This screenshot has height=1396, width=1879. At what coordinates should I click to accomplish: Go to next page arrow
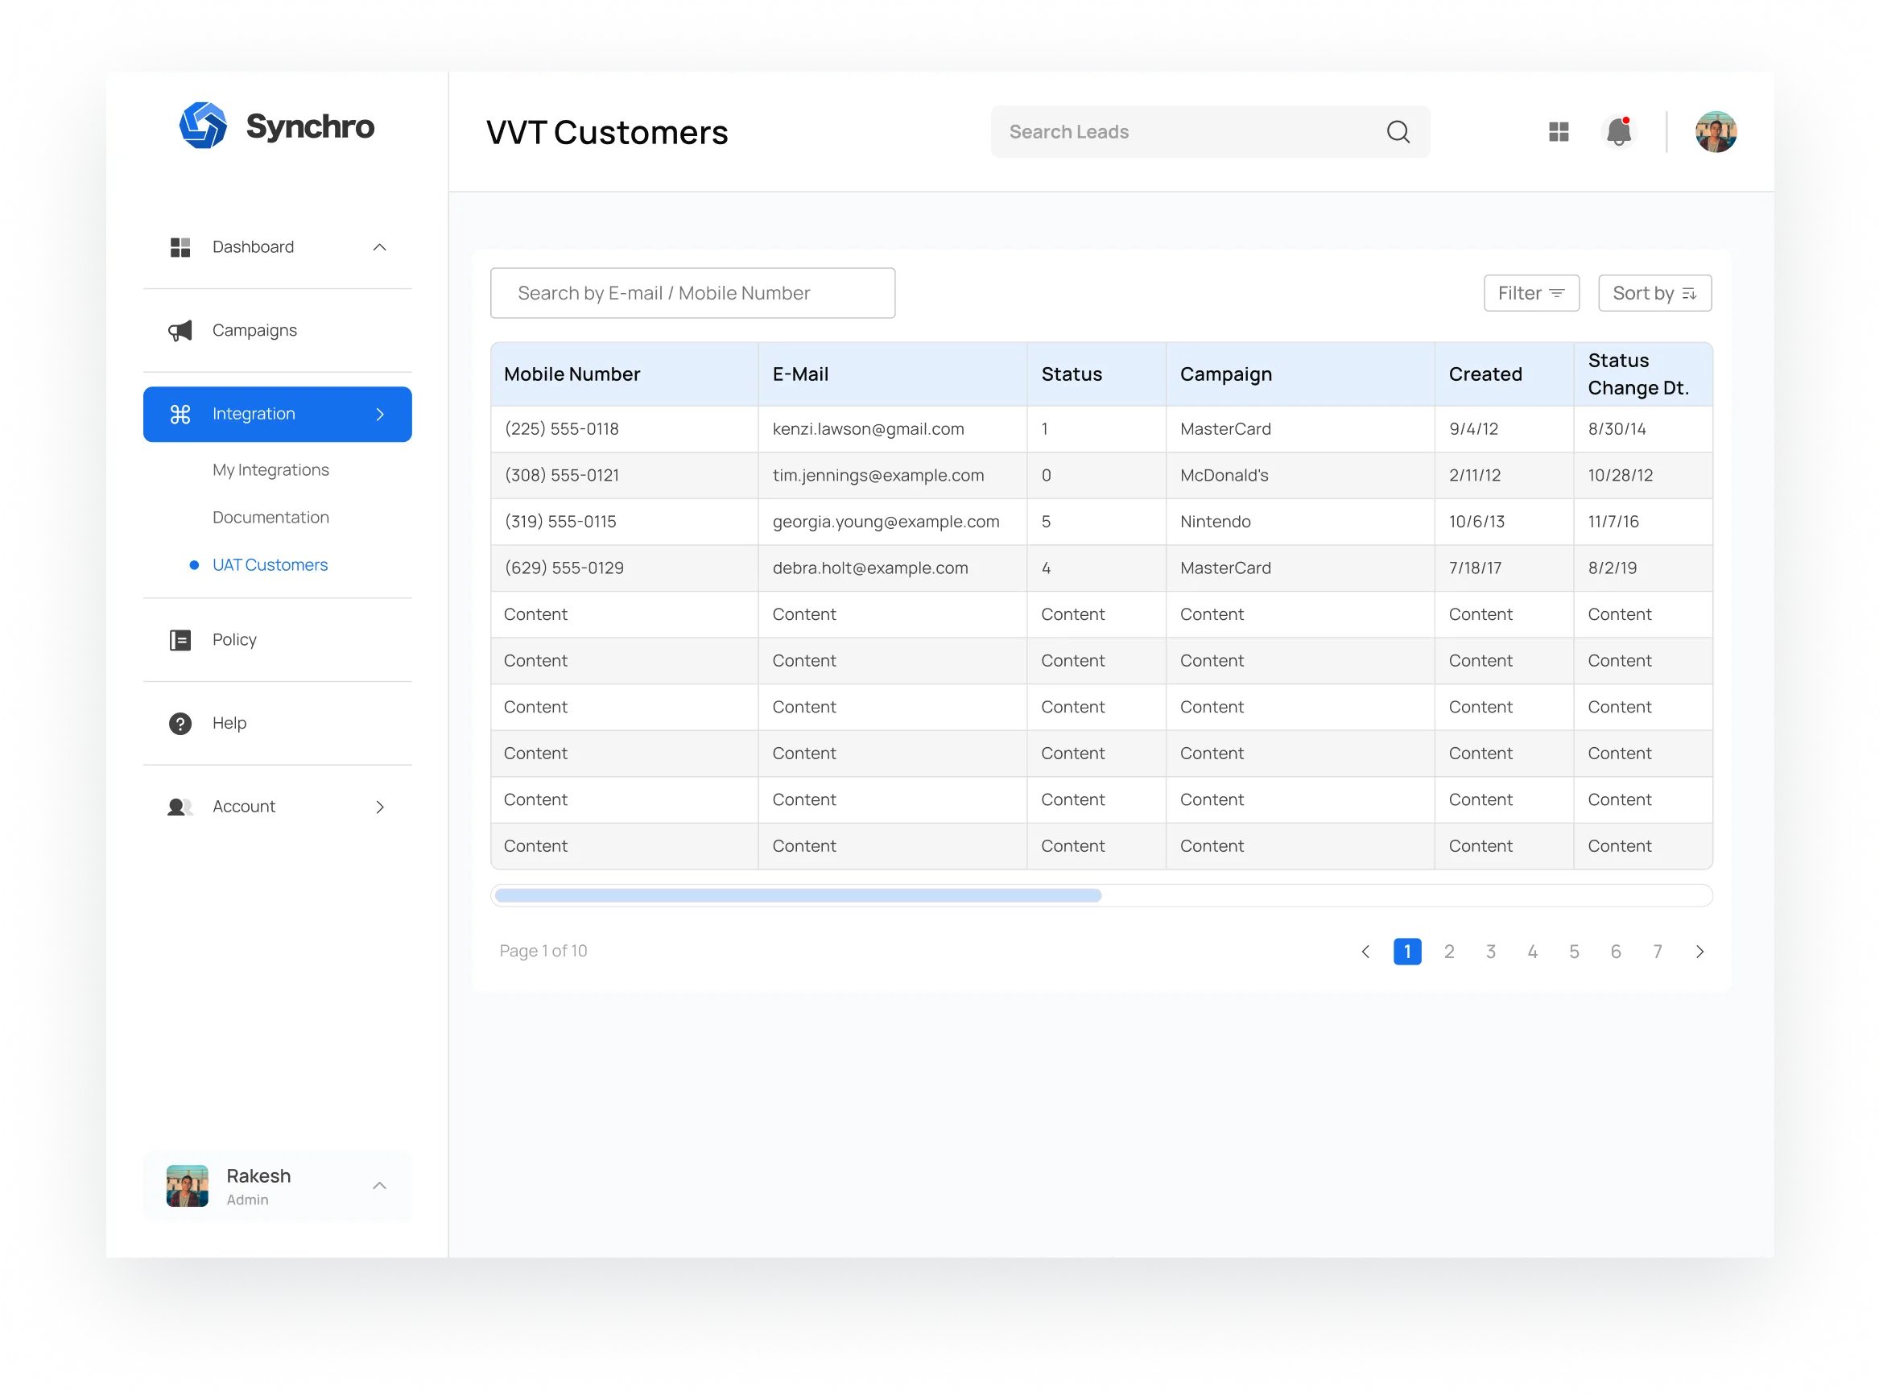coord(1699,952)
